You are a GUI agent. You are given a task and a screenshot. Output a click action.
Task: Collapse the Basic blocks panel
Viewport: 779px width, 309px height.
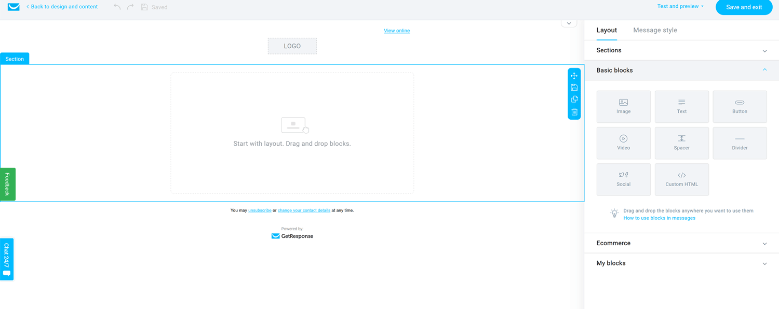(681, 70)
